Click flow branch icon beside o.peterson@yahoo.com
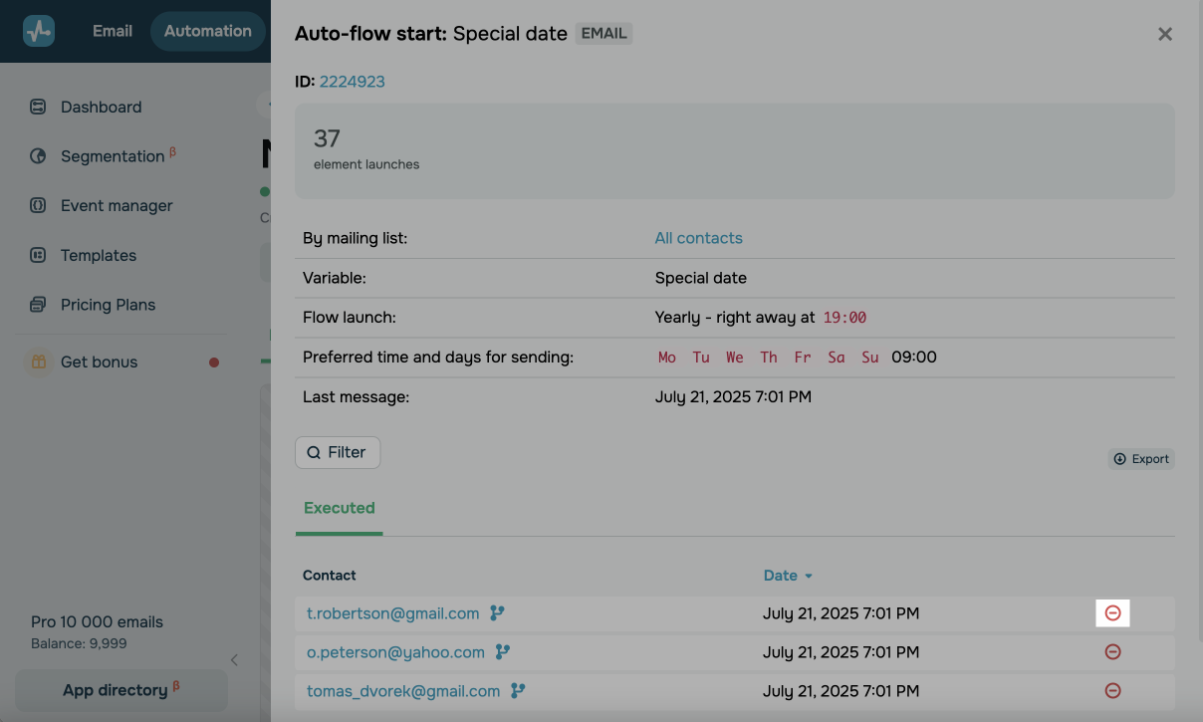The width and height of the screenshot is (1203, 722). click(x=503, y=652)
